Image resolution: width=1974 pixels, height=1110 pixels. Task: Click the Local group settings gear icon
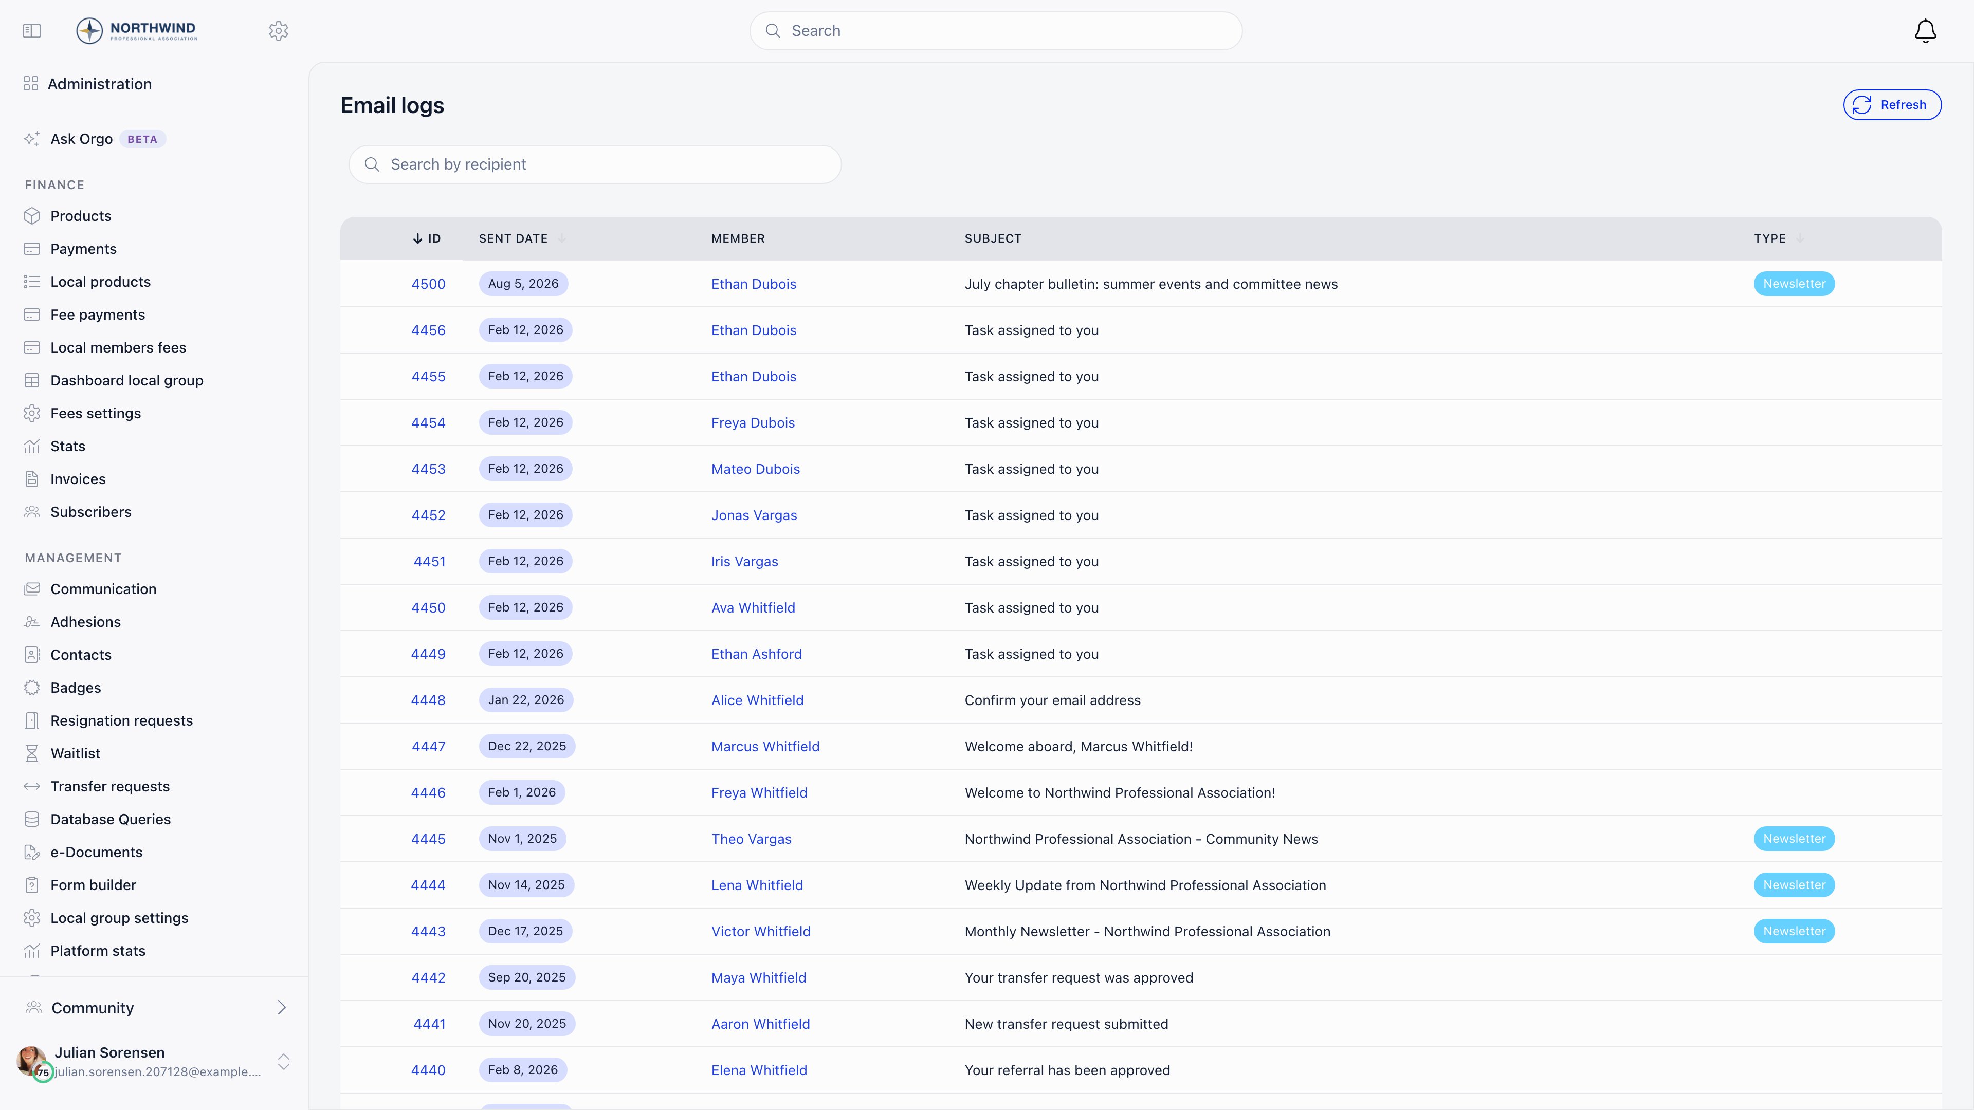pyautogui.click(x=31, y=918)
